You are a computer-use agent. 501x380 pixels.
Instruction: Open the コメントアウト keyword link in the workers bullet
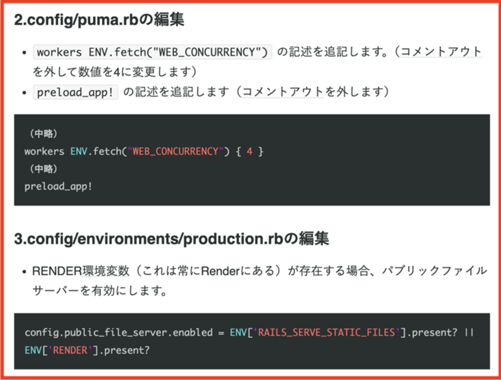(441, 52)
